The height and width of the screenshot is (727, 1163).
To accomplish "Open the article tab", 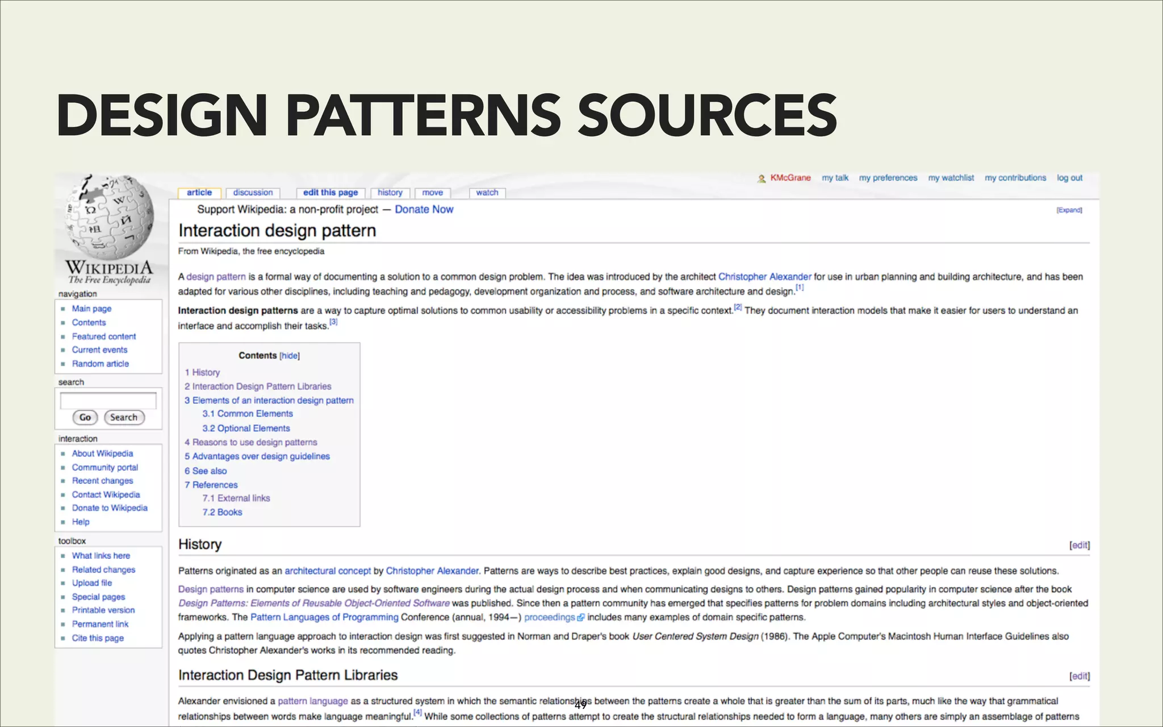I will (199, 193).
